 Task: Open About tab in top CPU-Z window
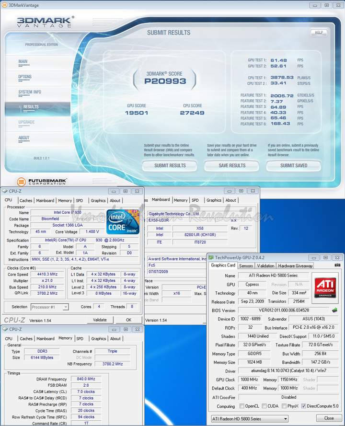click(x=115, y=200)
